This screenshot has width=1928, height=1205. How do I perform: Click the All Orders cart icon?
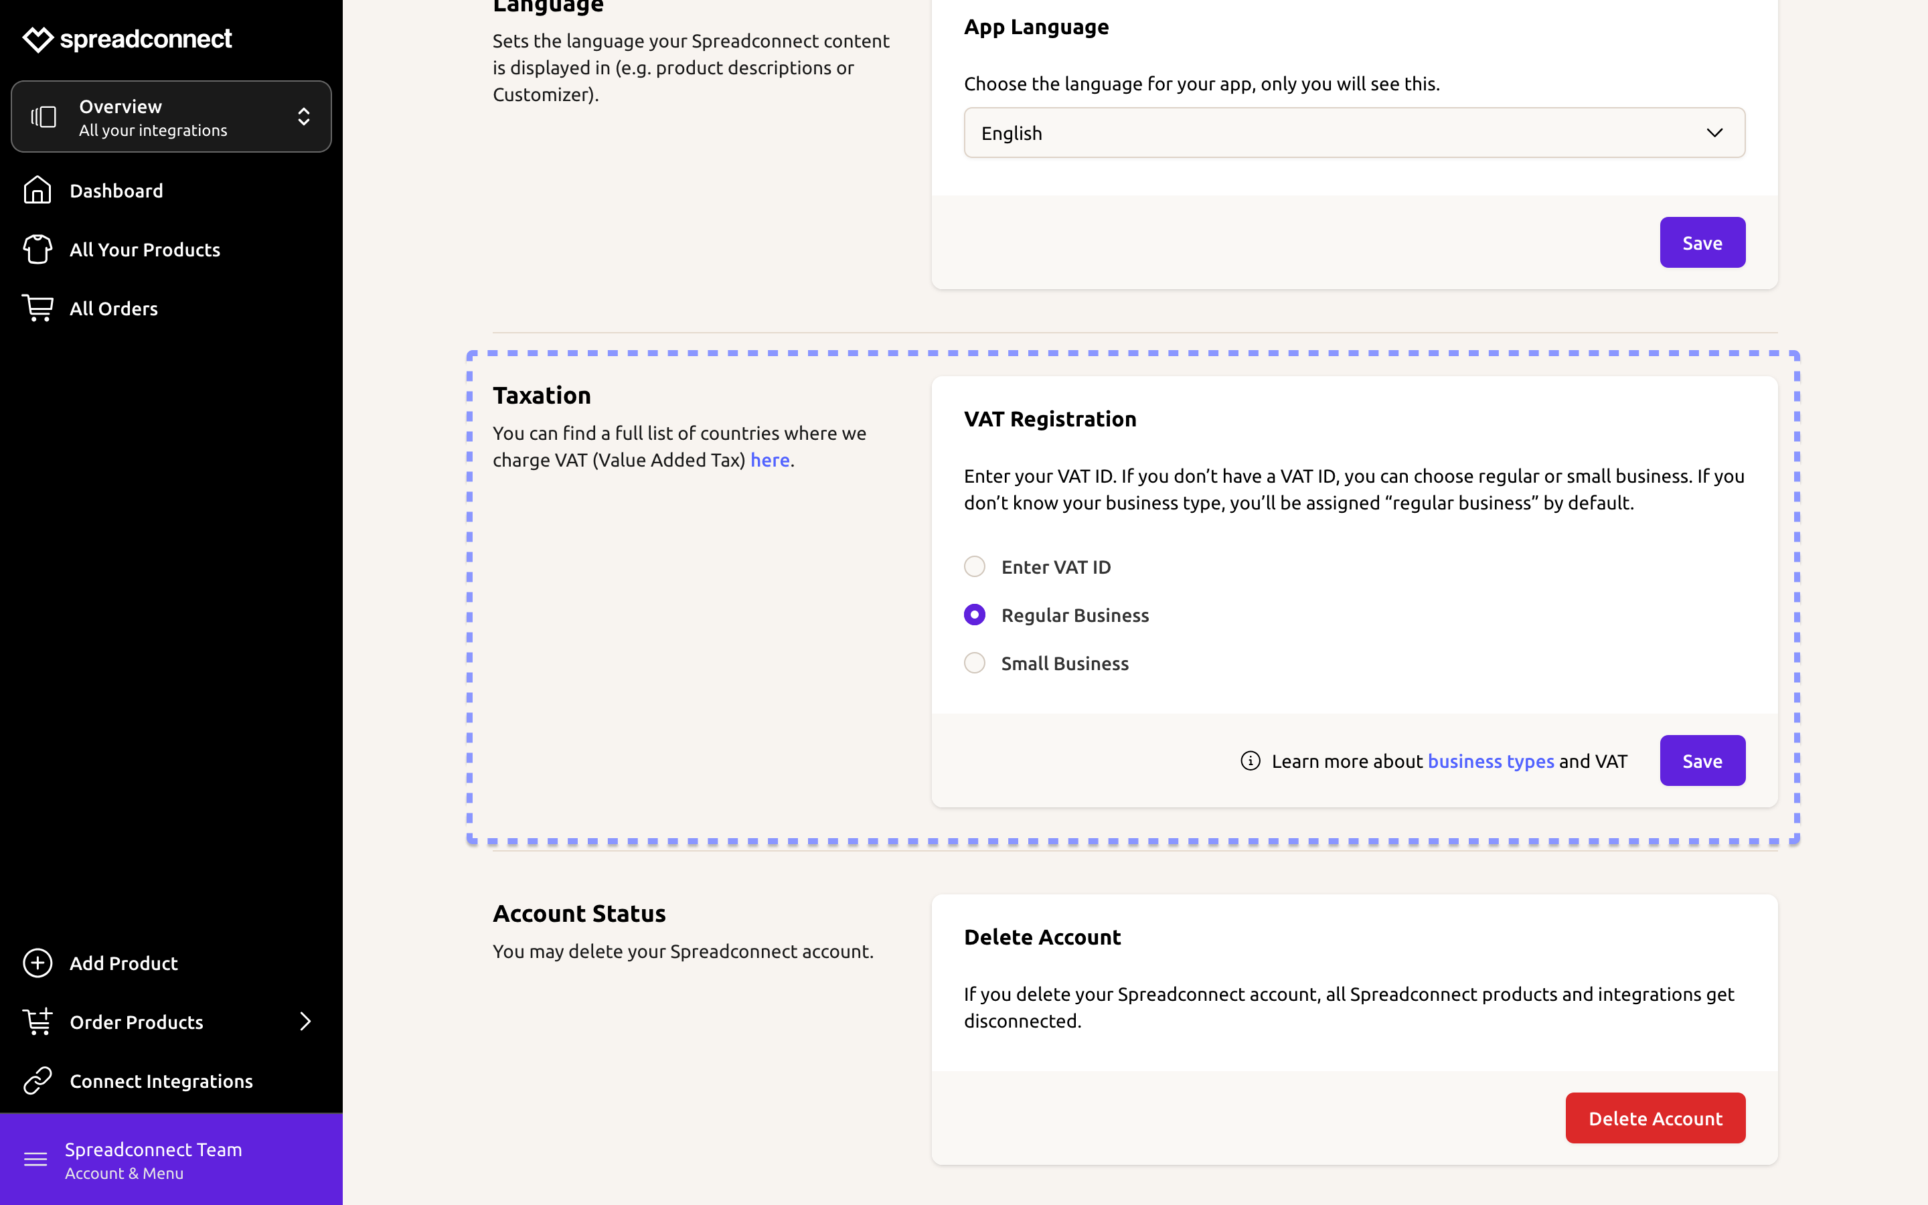(x=37, y=309)
